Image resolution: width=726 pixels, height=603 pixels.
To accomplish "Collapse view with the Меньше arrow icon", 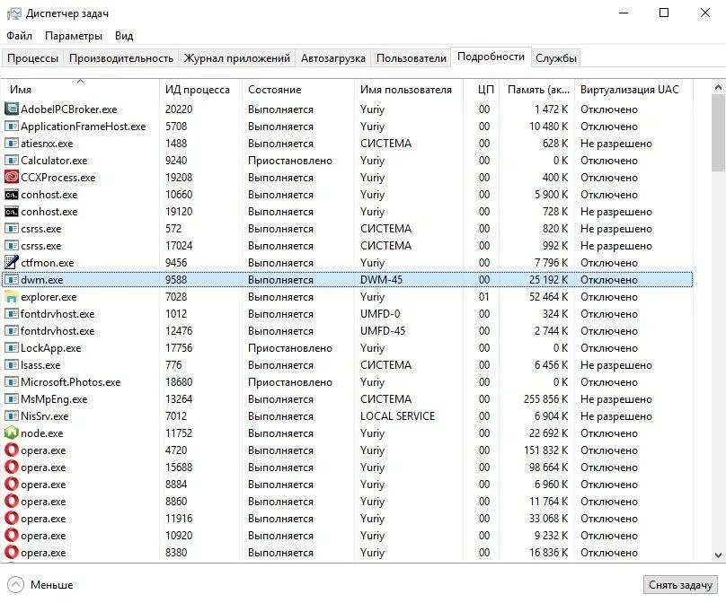I will point(15,584).
